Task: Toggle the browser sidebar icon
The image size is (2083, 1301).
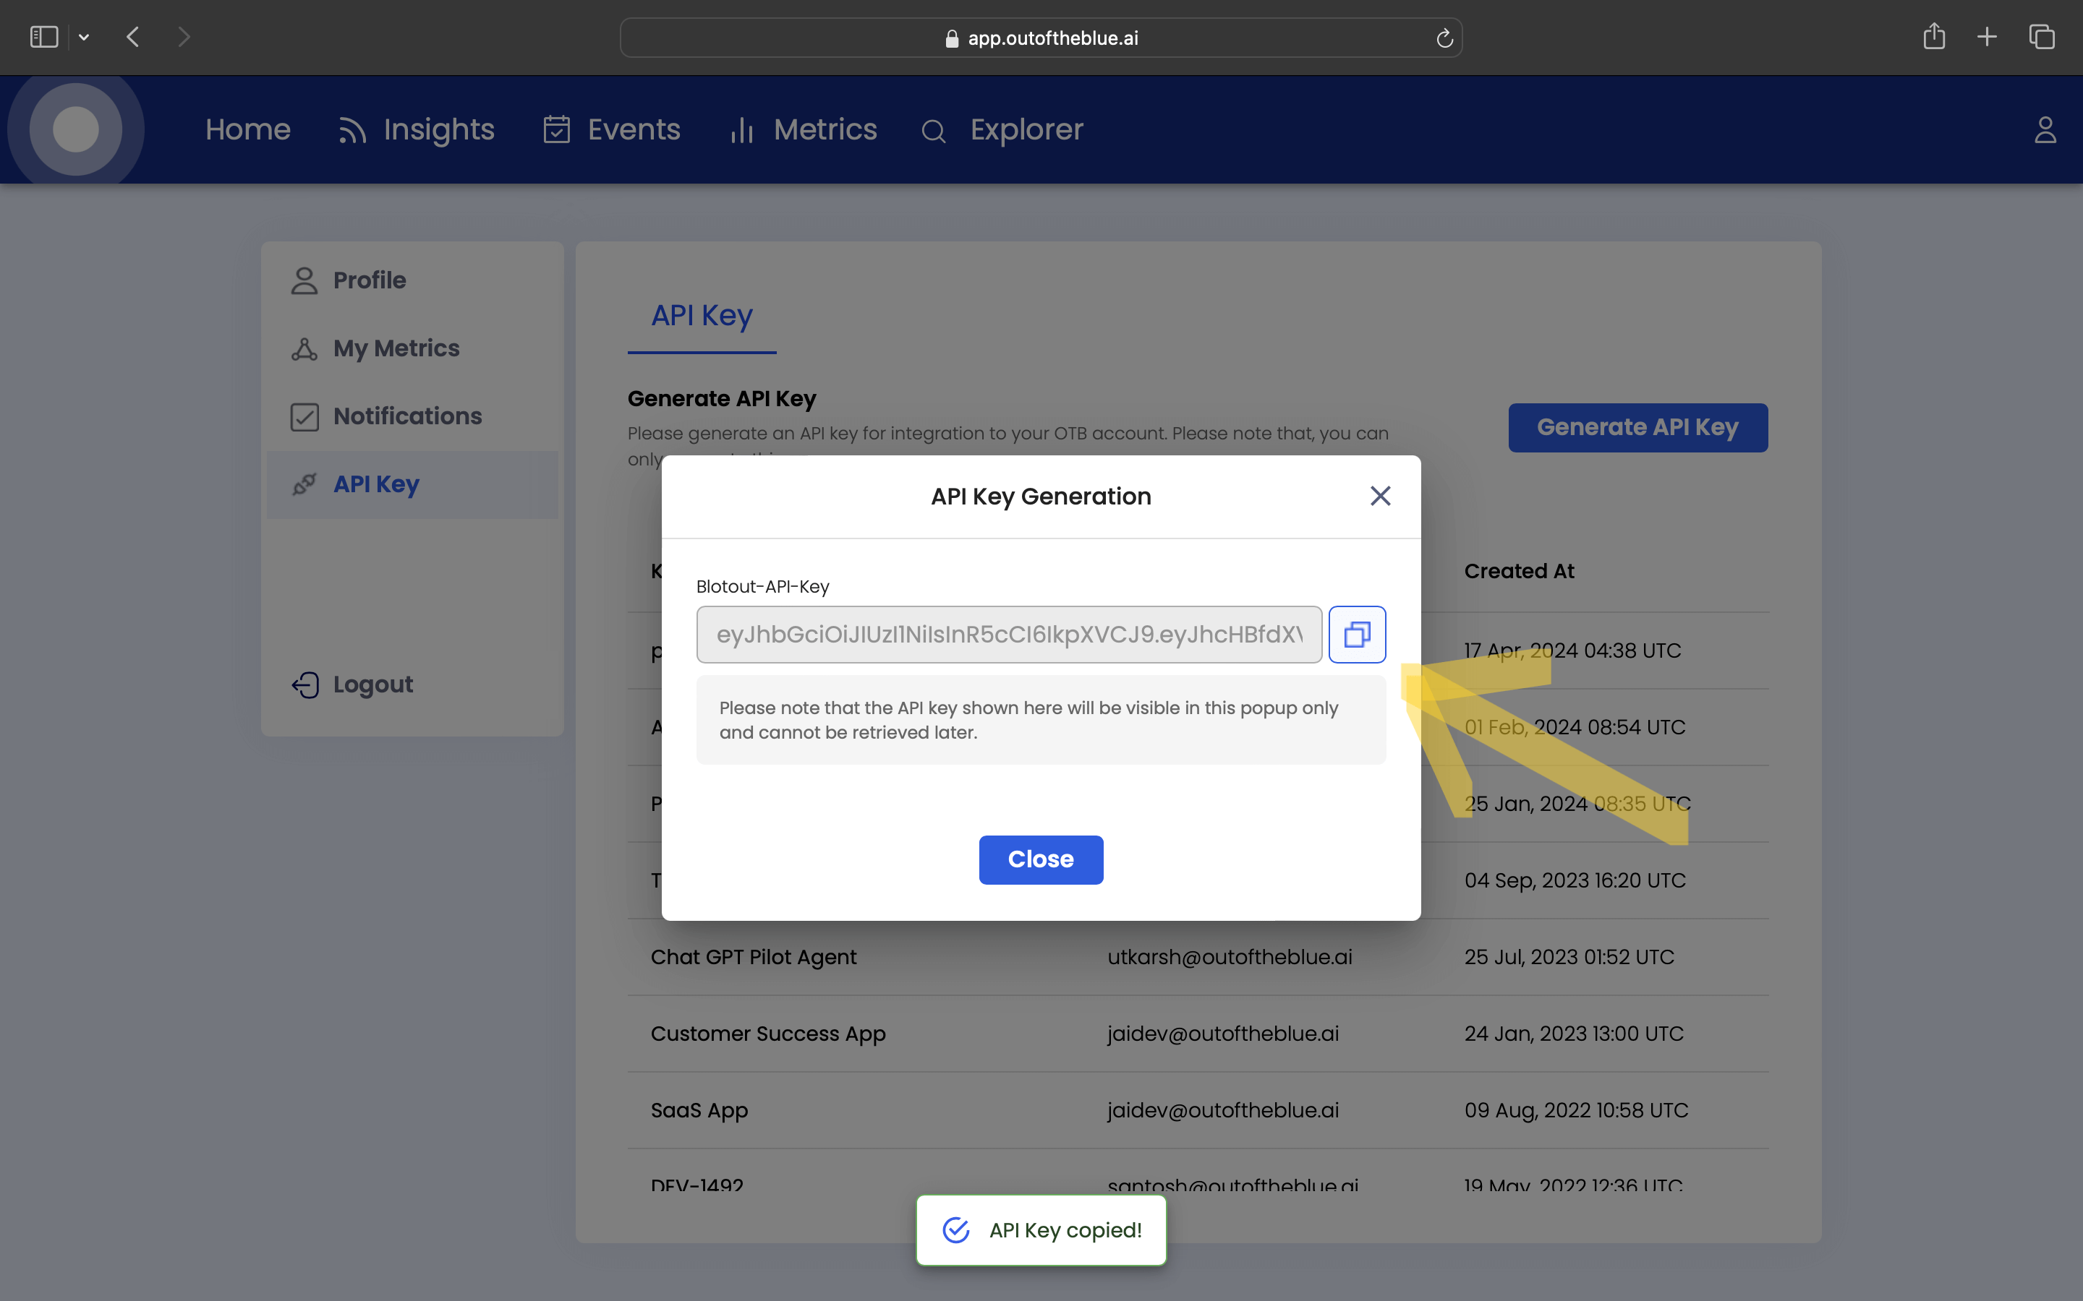Action: pos(44,37)
